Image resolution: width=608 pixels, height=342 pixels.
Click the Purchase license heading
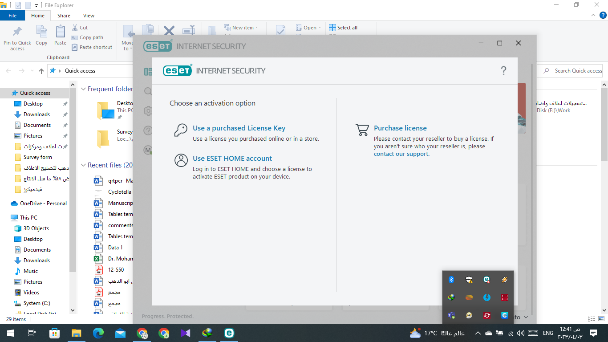400,128
